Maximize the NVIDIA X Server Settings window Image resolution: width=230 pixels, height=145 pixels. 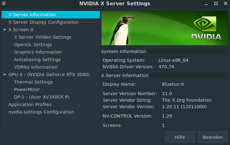(216, 3)
